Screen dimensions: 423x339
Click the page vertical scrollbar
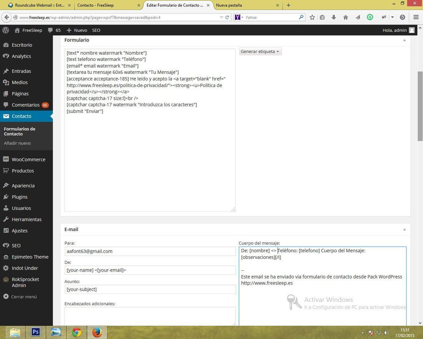point(420,106)
